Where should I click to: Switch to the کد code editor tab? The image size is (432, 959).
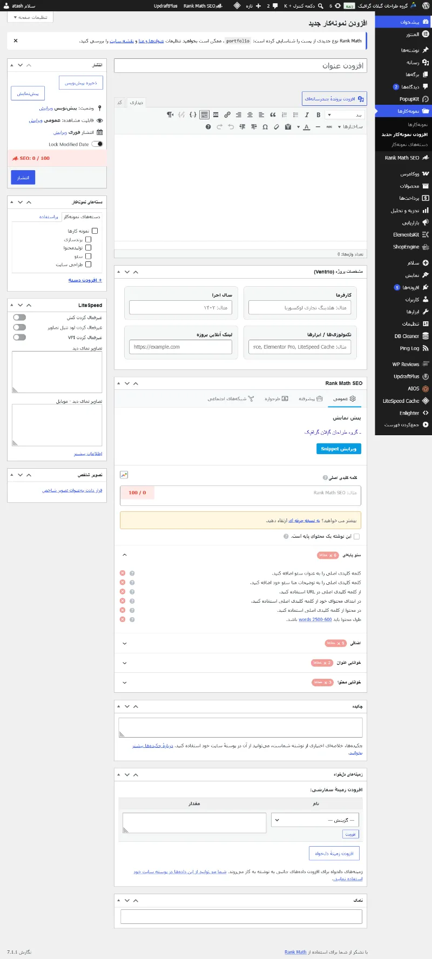120,102
